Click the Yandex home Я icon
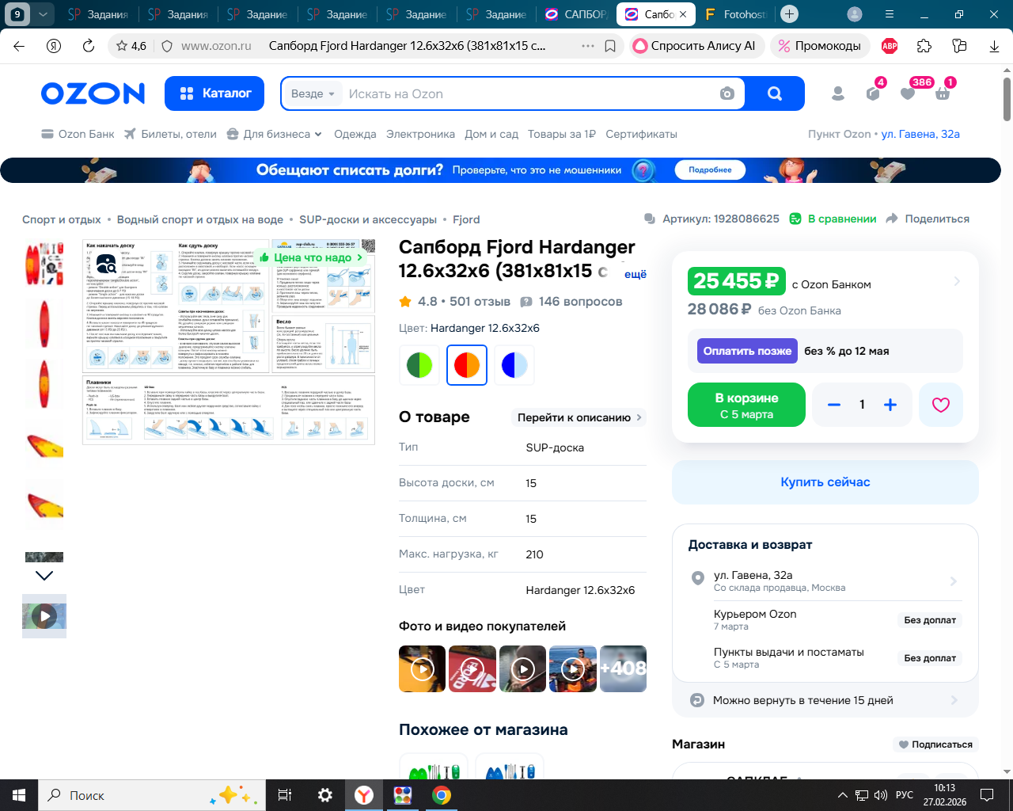 [x=54, y=46]
